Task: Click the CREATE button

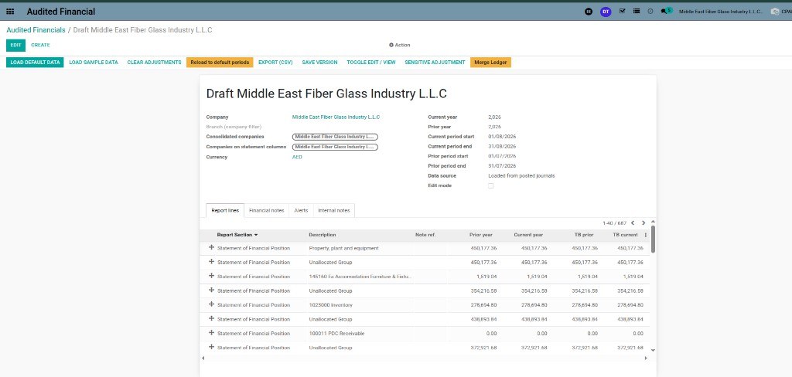Action: (40, 45)
